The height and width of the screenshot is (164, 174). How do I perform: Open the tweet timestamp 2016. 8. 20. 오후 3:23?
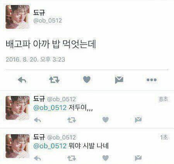tap(36, 60)
